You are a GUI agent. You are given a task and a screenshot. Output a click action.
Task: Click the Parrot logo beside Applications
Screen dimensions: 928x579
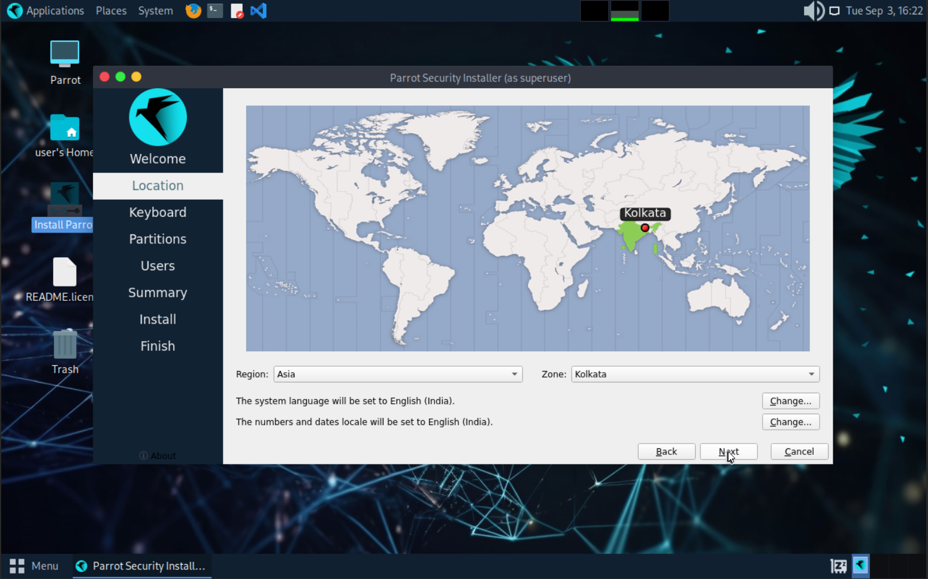coord(14,11)
